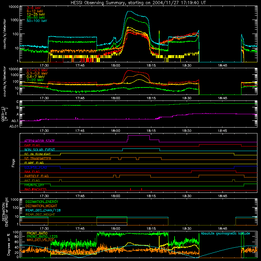The width and height of the screenshot is (261, 261).
Task: Click the green FRONT_RATIO_1225 legend label
Action: (42, 237)
